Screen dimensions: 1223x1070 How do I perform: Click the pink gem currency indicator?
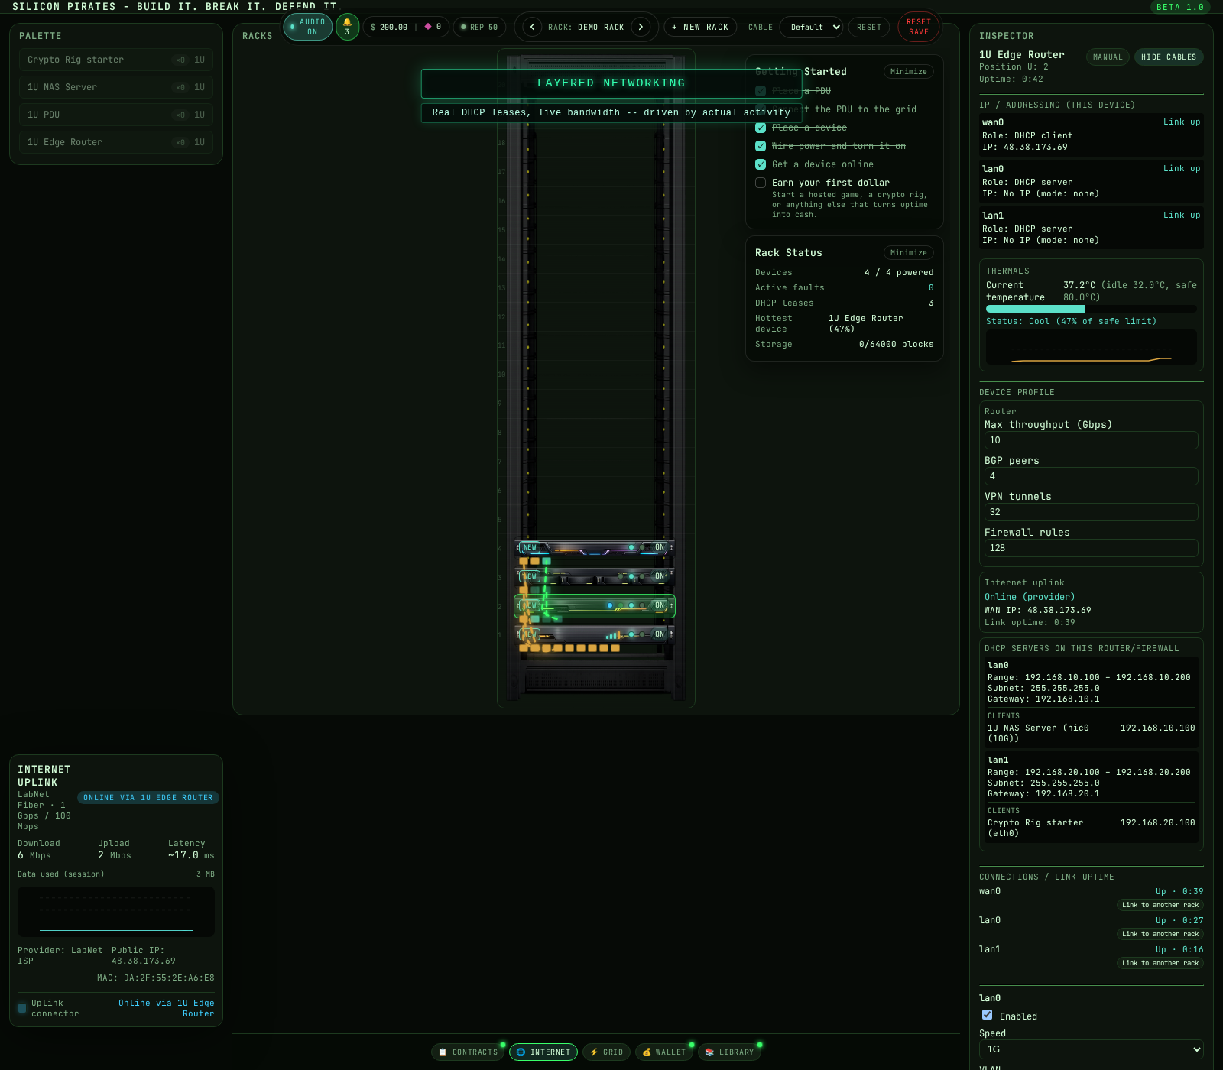(x=428, y=27)
